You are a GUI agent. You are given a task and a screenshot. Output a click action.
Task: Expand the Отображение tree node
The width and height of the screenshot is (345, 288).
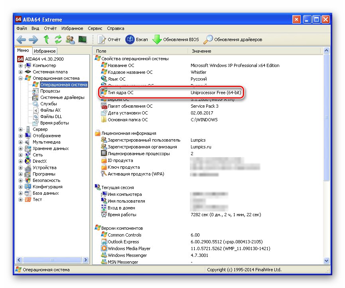pyautogui.click(x=20, y=136)
